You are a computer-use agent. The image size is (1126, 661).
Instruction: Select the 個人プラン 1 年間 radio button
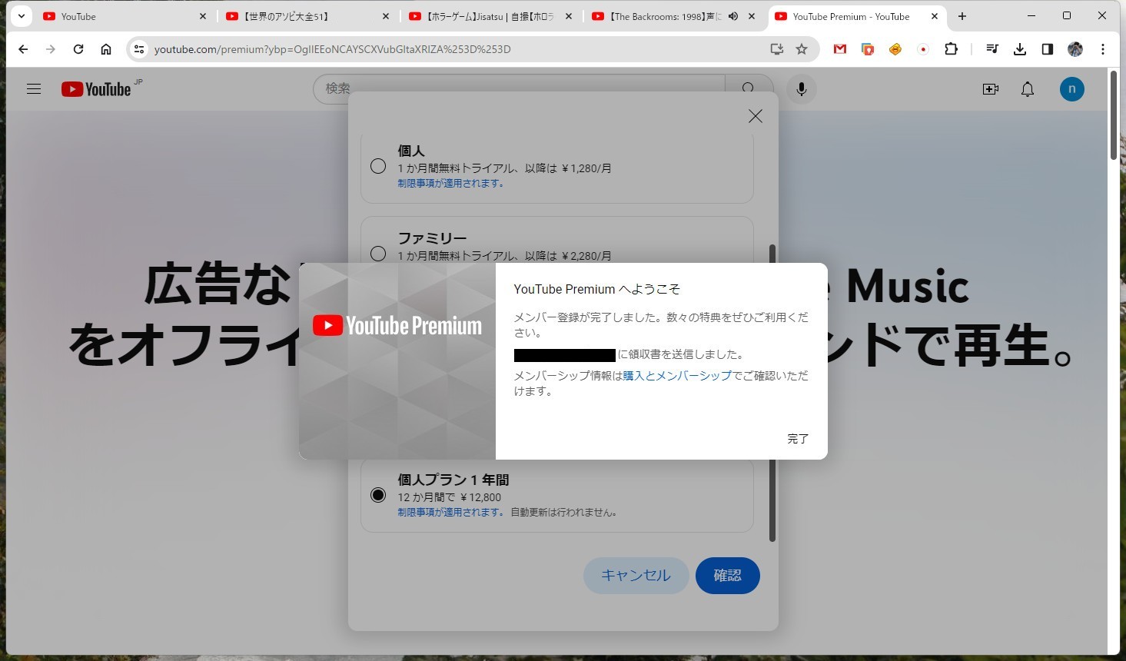pos(378,495)
